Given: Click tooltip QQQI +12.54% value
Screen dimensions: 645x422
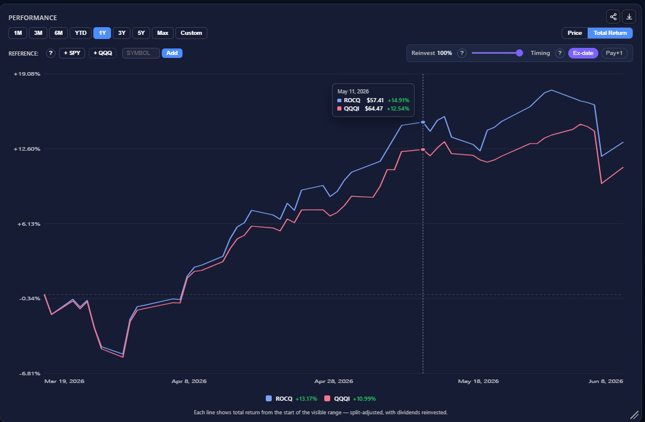Looking at the screenshot, I should (x=398, y=109).
